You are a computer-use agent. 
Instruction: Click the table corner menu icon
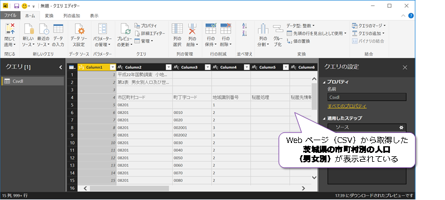point(72,67)
